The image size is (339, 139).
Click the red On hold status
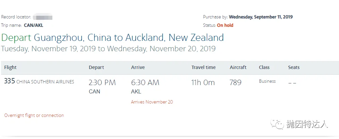click(225, 25)
